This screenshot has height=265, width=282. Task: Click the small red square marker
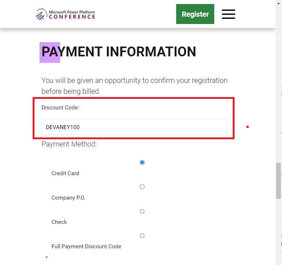pyautogui.click(x=248, y=127)
